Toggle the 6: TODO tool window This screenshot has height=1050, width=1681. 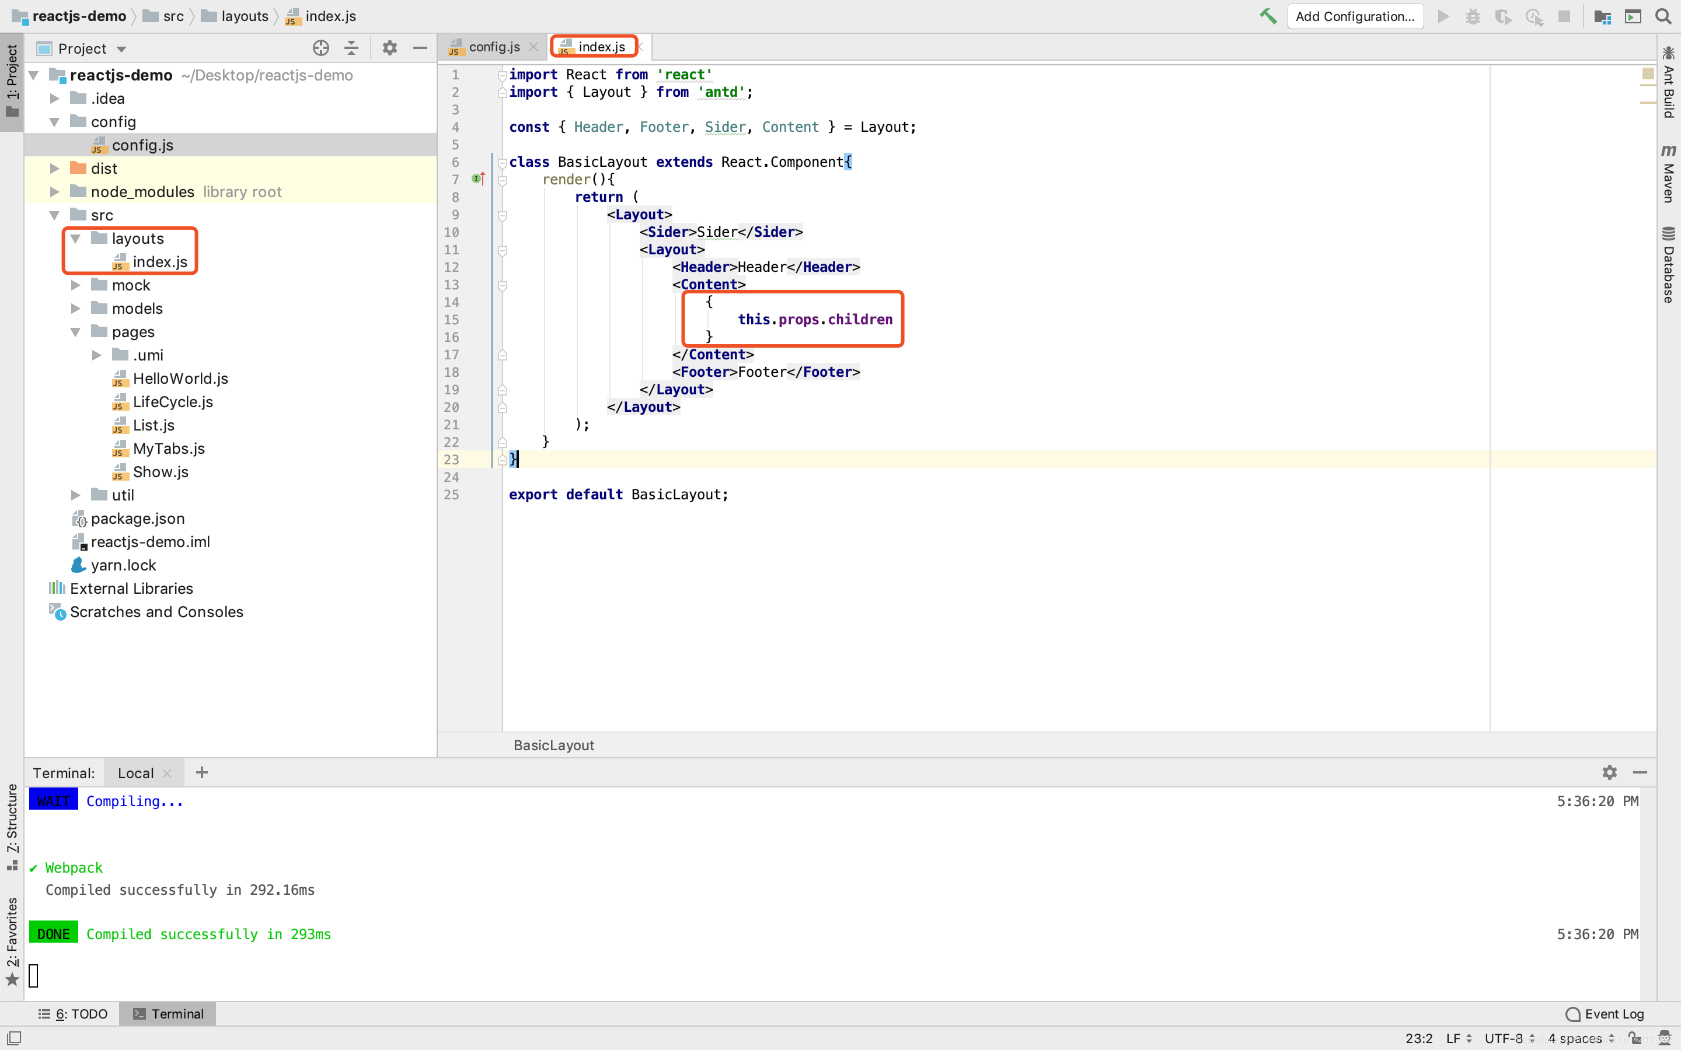tap(73, 1014)
